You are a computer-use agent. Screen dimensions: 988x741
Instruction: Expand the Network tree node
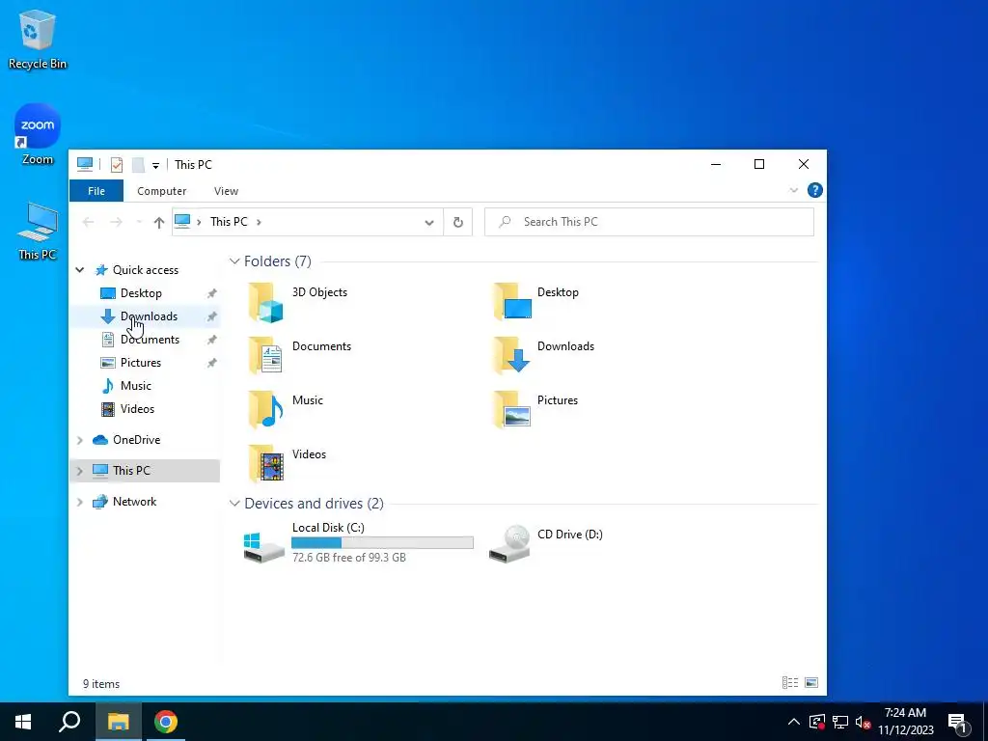(80, 502)
